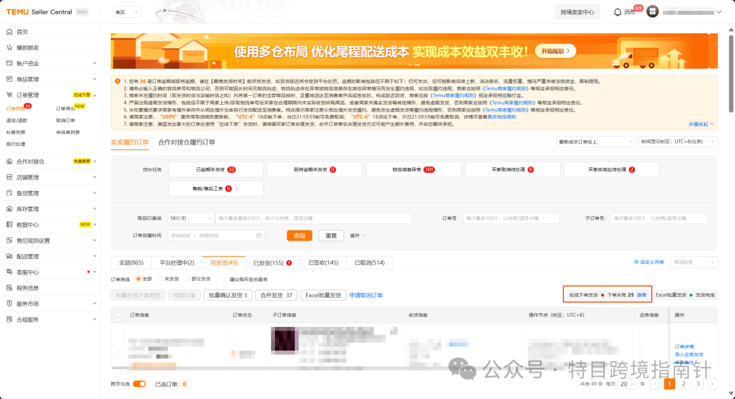The width and height of the screenshot is (735, 399).
Task: Switch to the 合作对接仓履约订单 tab
Action: (186, 142)
